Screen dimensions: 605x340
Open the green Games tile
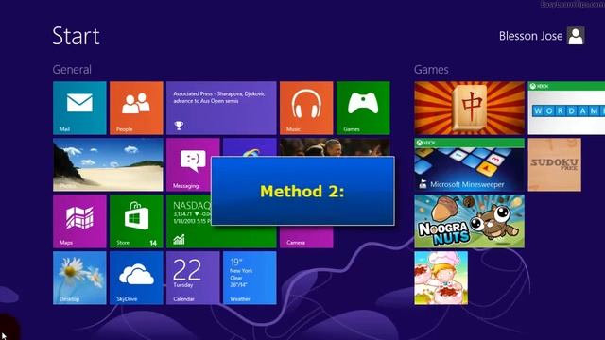pyautogui.click(x=363, y=108)
